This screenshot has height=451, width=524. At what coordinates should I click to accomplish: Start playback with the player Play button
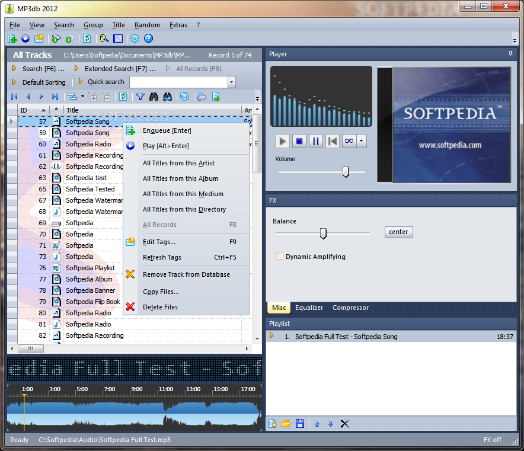click(282, 141)
